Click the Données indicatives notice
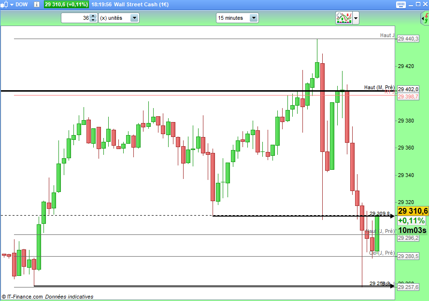Image resolution: width=429 pixels, height=301 pixels. pyautogui.click(x=69, y=297)
